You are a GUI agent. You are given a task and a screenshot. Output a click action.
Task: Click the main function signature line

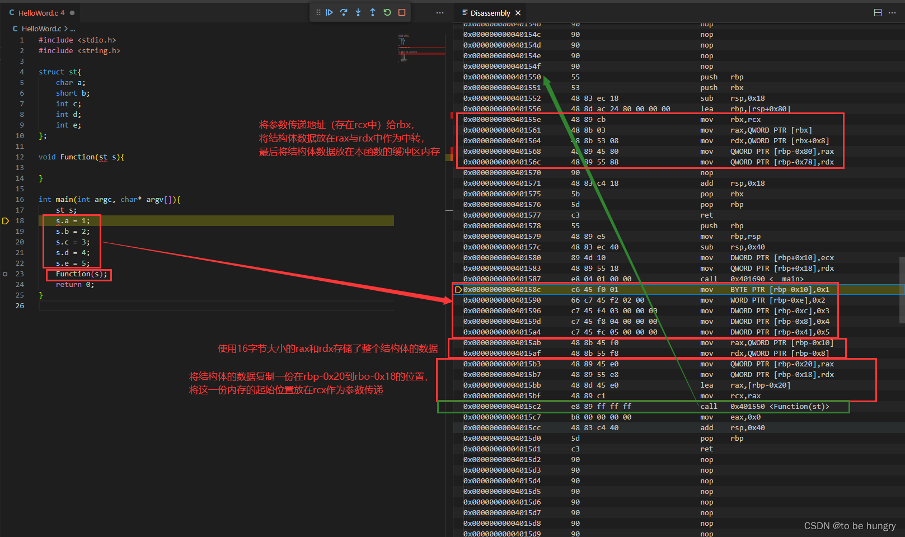(x=110, y=200)
